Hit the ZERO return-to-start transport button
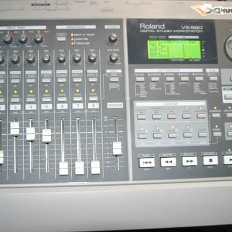Screen dimensions: 232x232 147,162
